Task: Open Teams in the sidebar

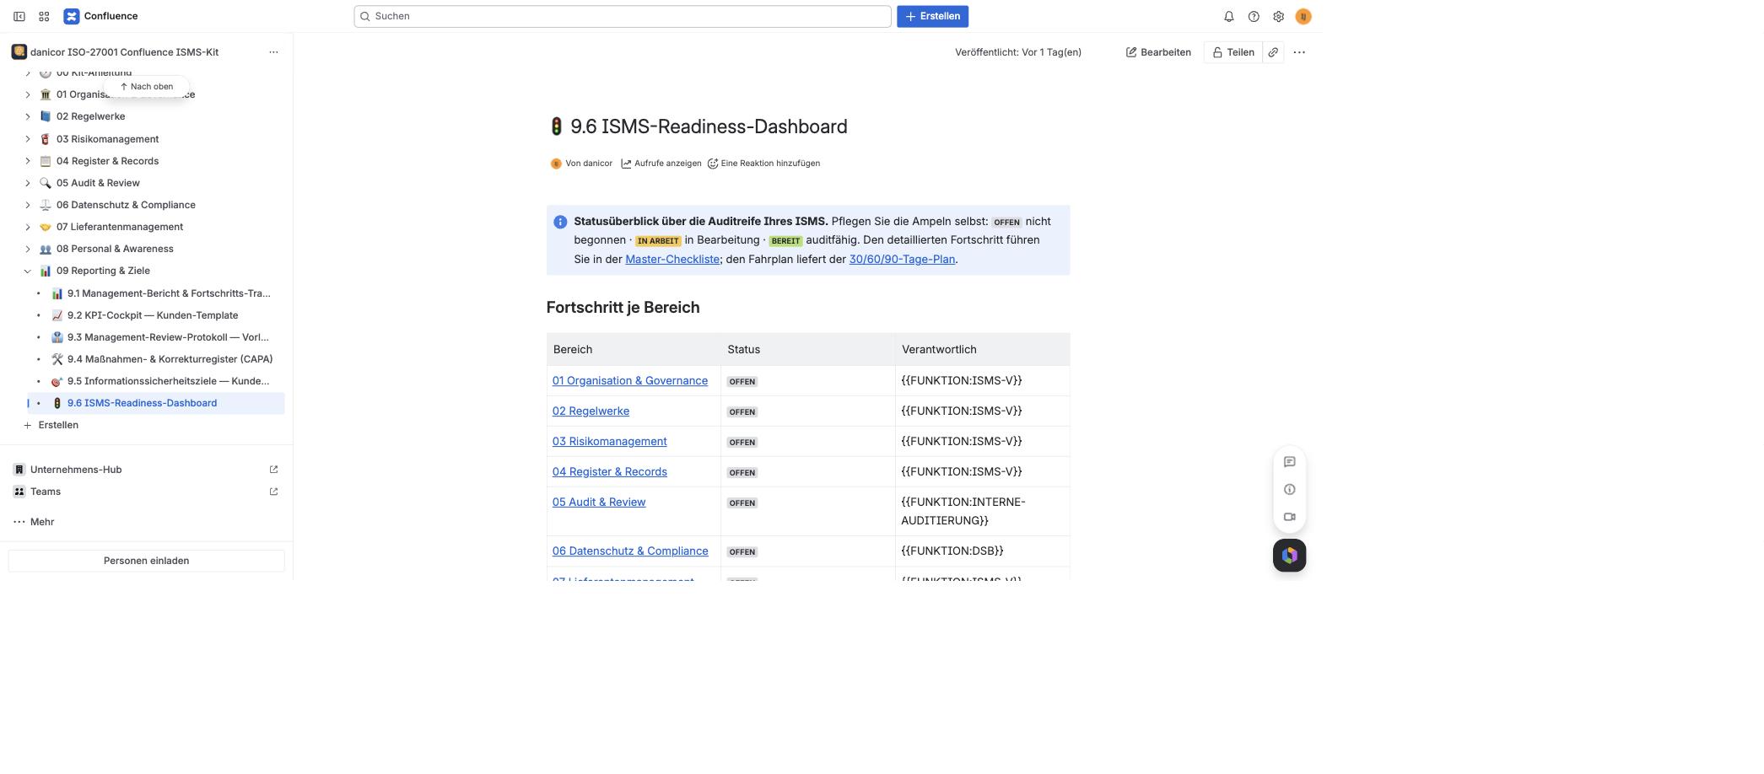Action: pyautogui.click(x=46, y=492)
